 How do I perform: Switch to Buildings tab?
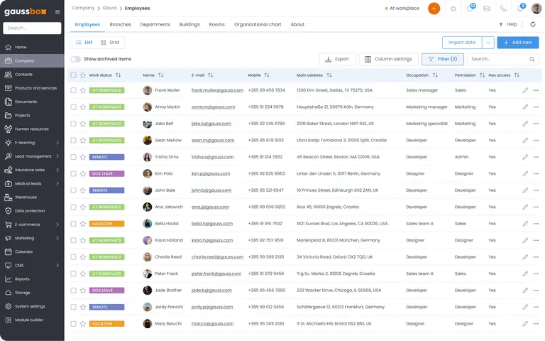[x=189, y=24]
